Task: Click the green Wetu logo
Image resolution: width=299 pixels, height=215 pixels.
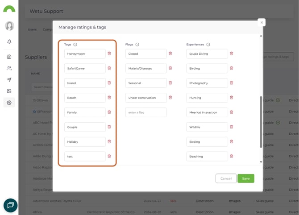Action: (9, 9)
